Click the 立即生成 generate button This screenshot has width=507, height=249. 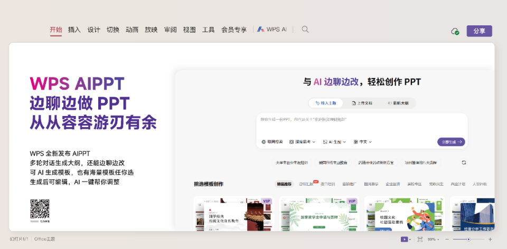451,142
